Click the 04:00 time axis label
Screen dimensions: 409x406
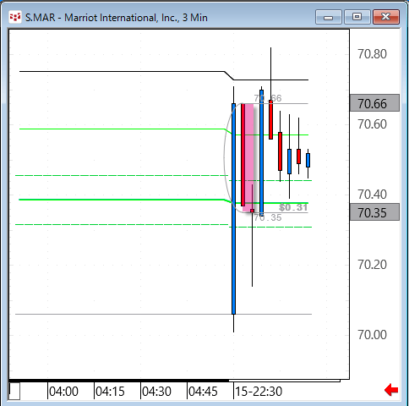click(x=63, y=392)
